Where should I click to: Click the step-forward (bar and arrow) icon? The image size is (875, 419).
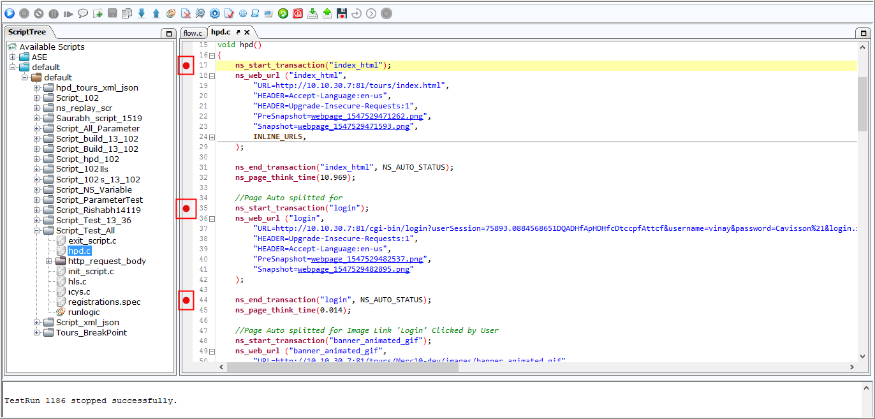pos(68,13)
